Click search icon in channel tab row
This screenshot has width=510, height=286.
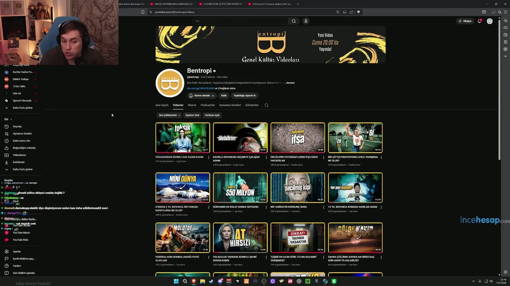point(267,105)
